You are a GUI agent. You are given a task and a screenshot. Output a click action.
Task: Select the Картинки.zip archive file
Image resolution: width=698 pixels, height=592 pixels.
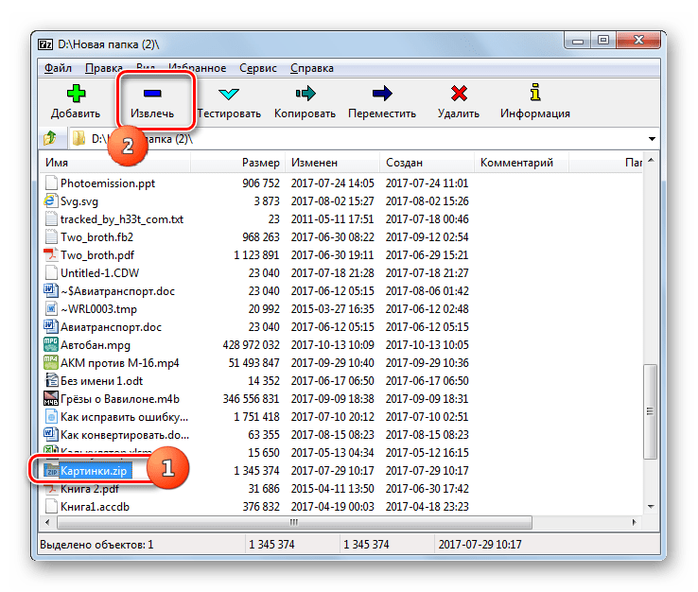(96, 470)
